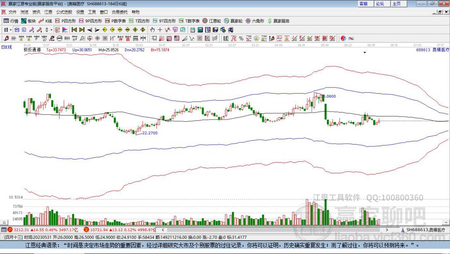
Task: Click SH688613,奥精医疗 in status bar
Action: pyautogui.click(x=426, y=229)
